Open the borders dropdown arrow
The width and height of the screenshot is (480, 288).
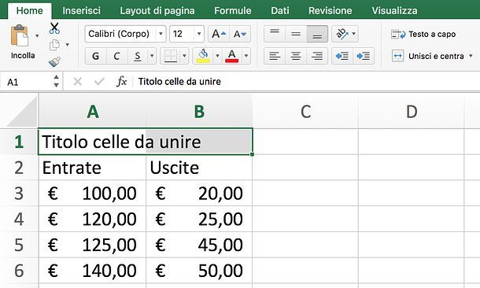coord(184,56)
